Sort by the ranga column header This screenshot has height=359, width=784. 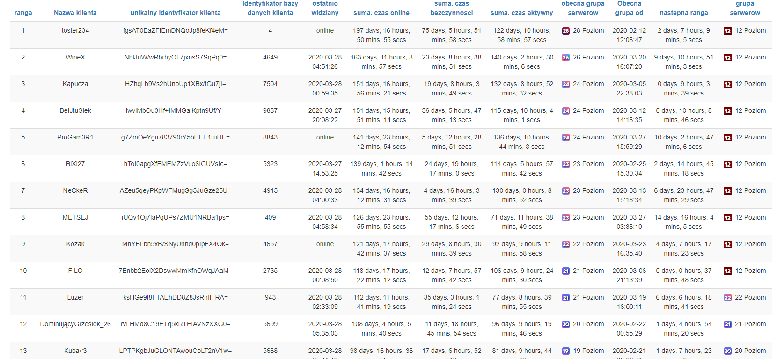pyautogui.click(x=23, y=13)
